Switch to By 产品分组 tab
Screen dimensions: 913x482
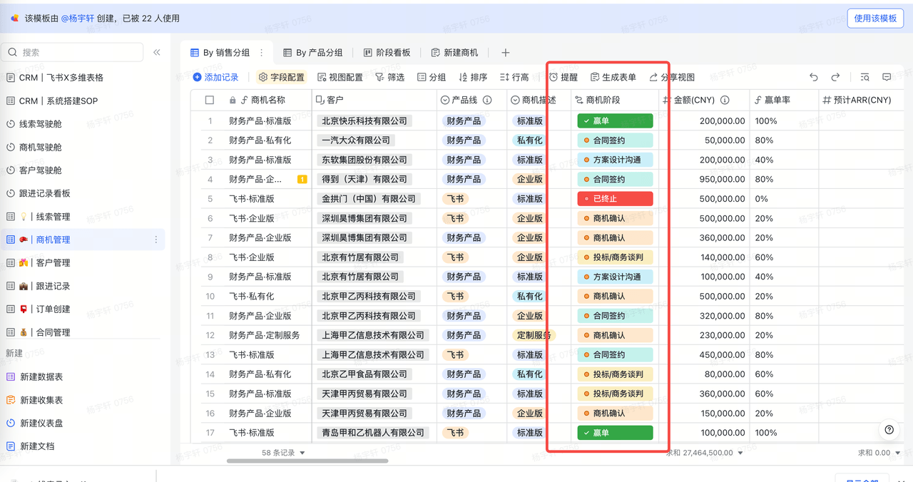pos(313,53)
